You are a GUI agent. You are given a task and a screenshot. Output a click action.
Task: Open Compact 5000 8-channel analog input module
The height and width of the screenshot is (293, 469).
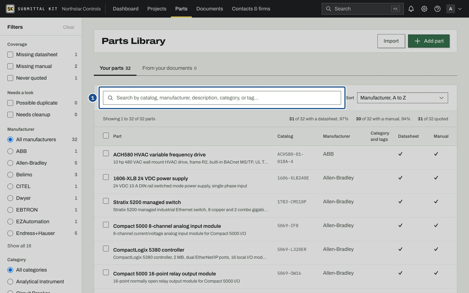click(x=167, y=226)
